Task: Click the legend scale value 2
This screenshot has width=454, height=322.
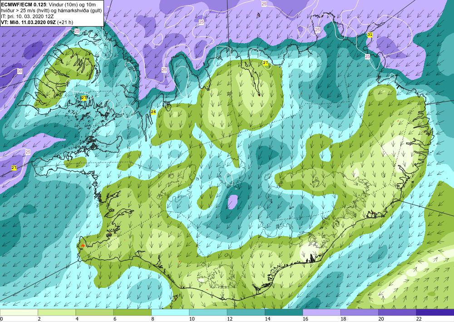Action: tap(39, 319)
